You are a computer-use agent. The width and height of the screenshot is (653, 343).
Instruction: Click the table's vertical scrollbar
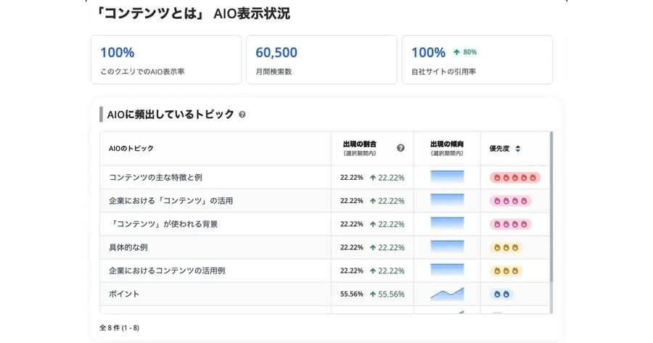tap(551, 210)
